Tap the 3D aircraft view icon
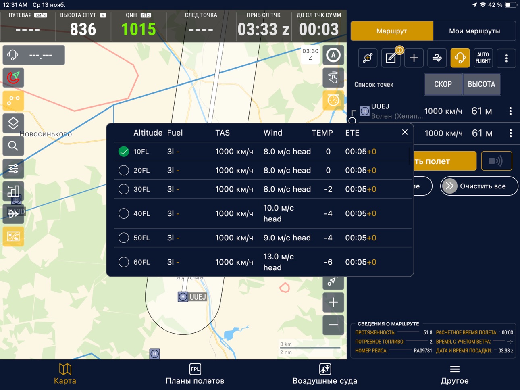 (13, 214)
